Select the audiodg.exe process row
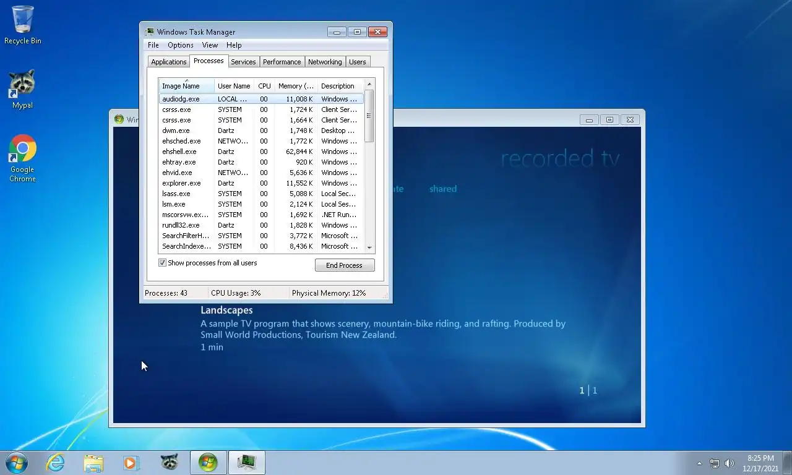This screenshot has width=792, height=475. coord(261,99)
